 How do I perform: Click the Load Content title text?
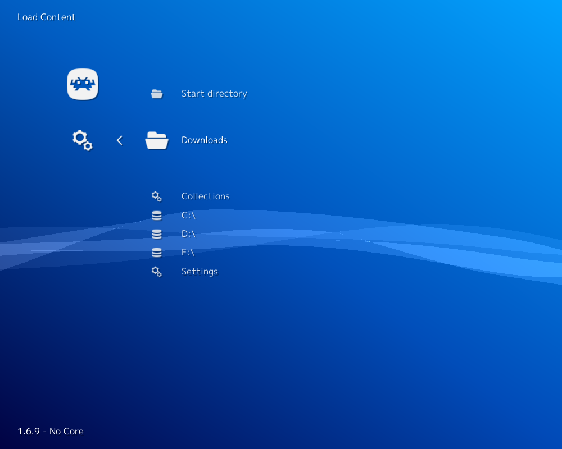pyautogui.click(x=47, y=17)
